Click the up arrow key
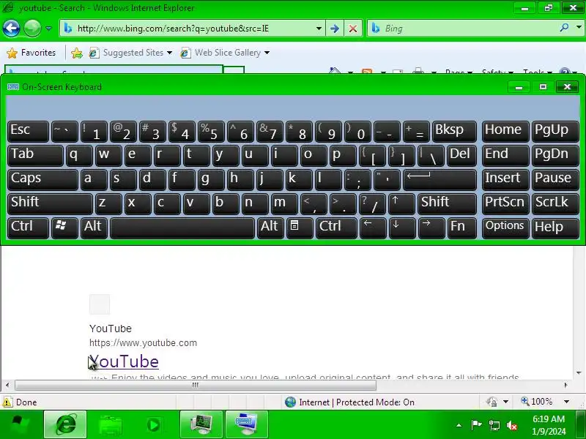Screen dimensions: 586x439 coord(401,203)
